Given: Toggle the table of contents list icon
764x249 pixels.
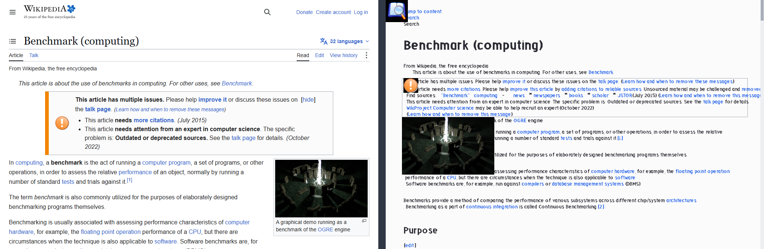Looking at the screenshot, I should 13,41.
